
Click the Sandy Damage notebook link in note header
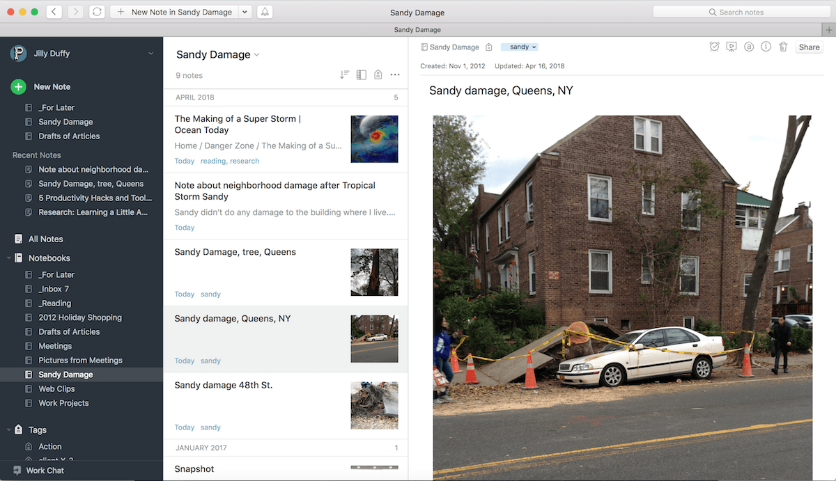coord(450,47)
